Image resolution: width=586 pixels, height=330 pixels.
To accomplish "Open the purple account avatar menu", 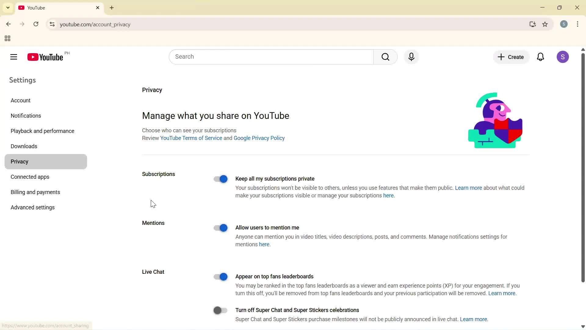I will [562, 57].
